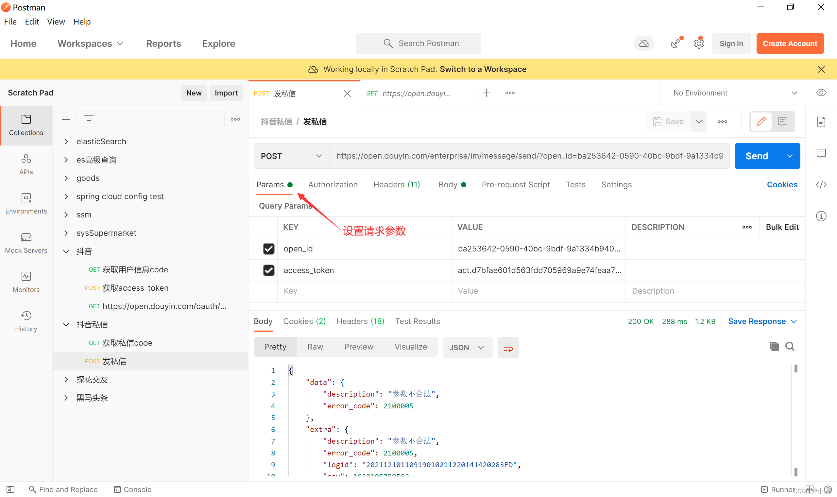Click the blue Send button
The height and width of the screenshot is (497, 837).
(757, 156)
